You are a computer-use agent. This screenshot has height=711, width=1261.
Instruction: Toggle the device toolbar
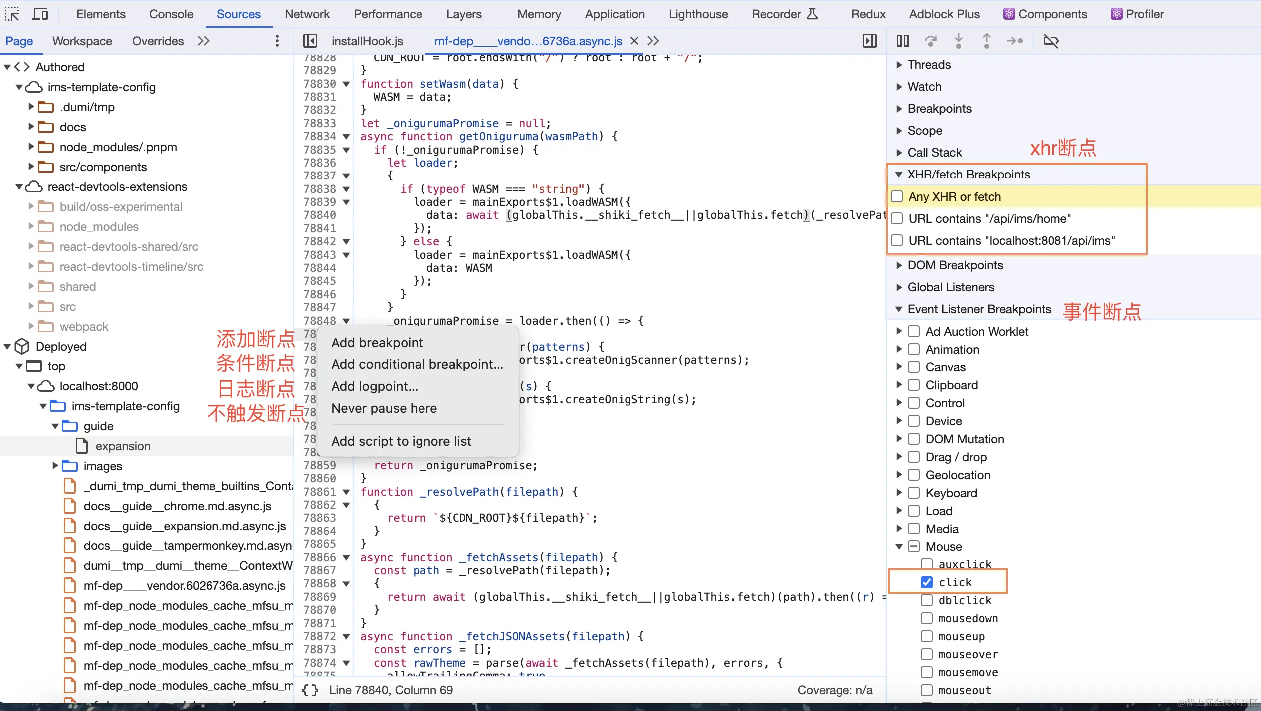tap(40, 14)
